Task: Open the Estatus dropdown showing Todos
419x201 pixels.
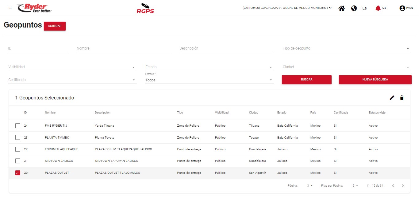Action: pyautogui.click(x=209, y=80)
